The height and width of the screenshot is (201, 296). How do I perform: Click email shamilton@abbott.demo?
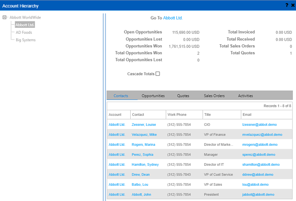click(x=261, y=165)
